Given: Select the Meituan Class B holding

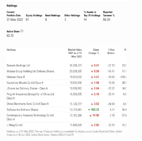Looking at the screenshot, I should pos(16,77).
